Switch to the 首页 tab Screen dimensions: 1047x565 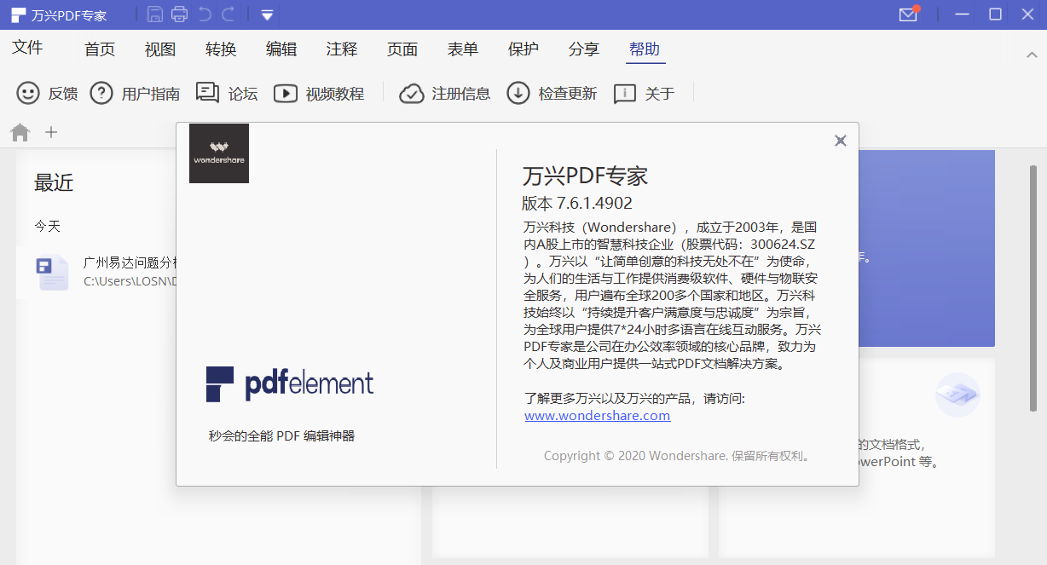[100, 49]
